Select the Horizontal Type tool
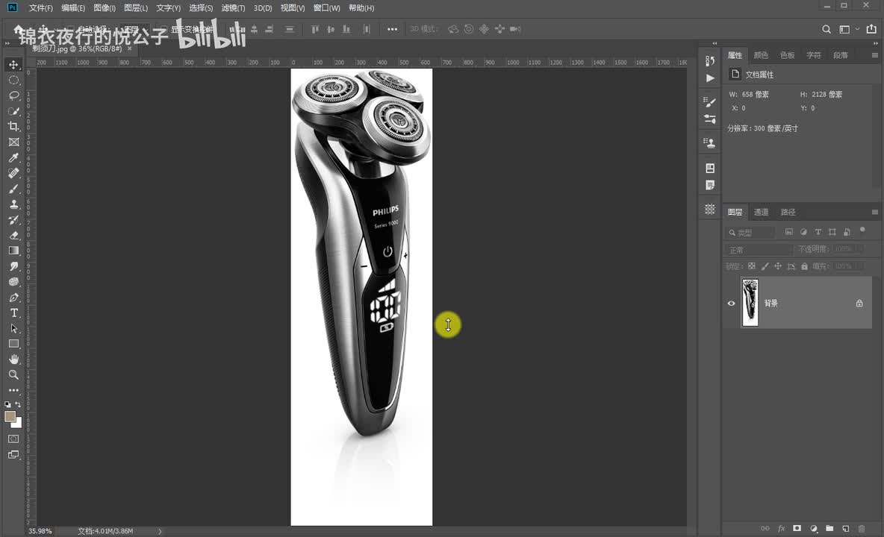 click(x=13, y=313)
